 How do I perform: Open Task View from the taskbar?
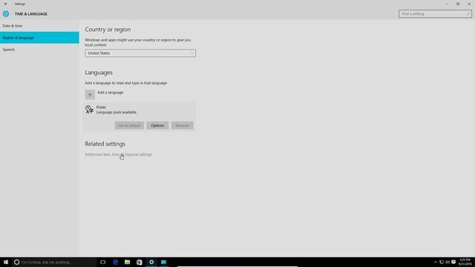pos(103,262)
